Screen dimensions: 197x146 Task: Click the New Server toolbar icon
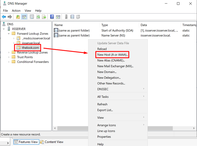66,17
